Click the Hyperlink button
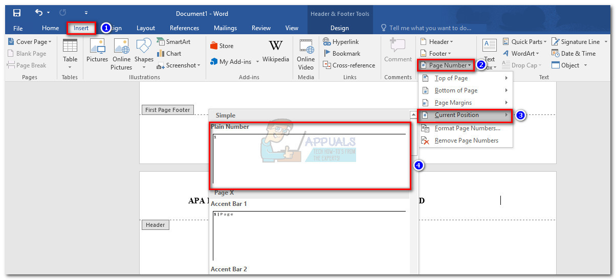The width and height of the screenshot is (616, 280). [x=341, y=42]
